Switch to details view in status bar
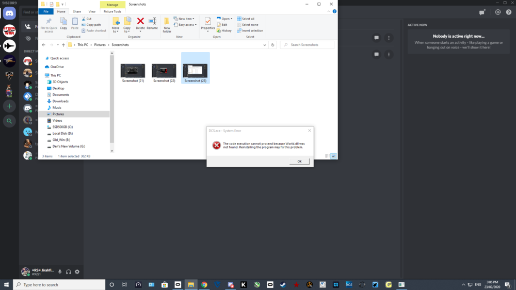Image resolution: width=516 pixels, height=290 pixels. [327, 156]
